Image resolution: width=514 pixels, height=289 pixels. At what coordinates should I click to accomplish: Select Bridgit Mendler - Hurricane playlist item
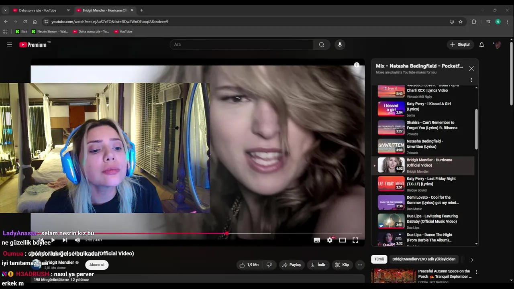coord(422,165)
